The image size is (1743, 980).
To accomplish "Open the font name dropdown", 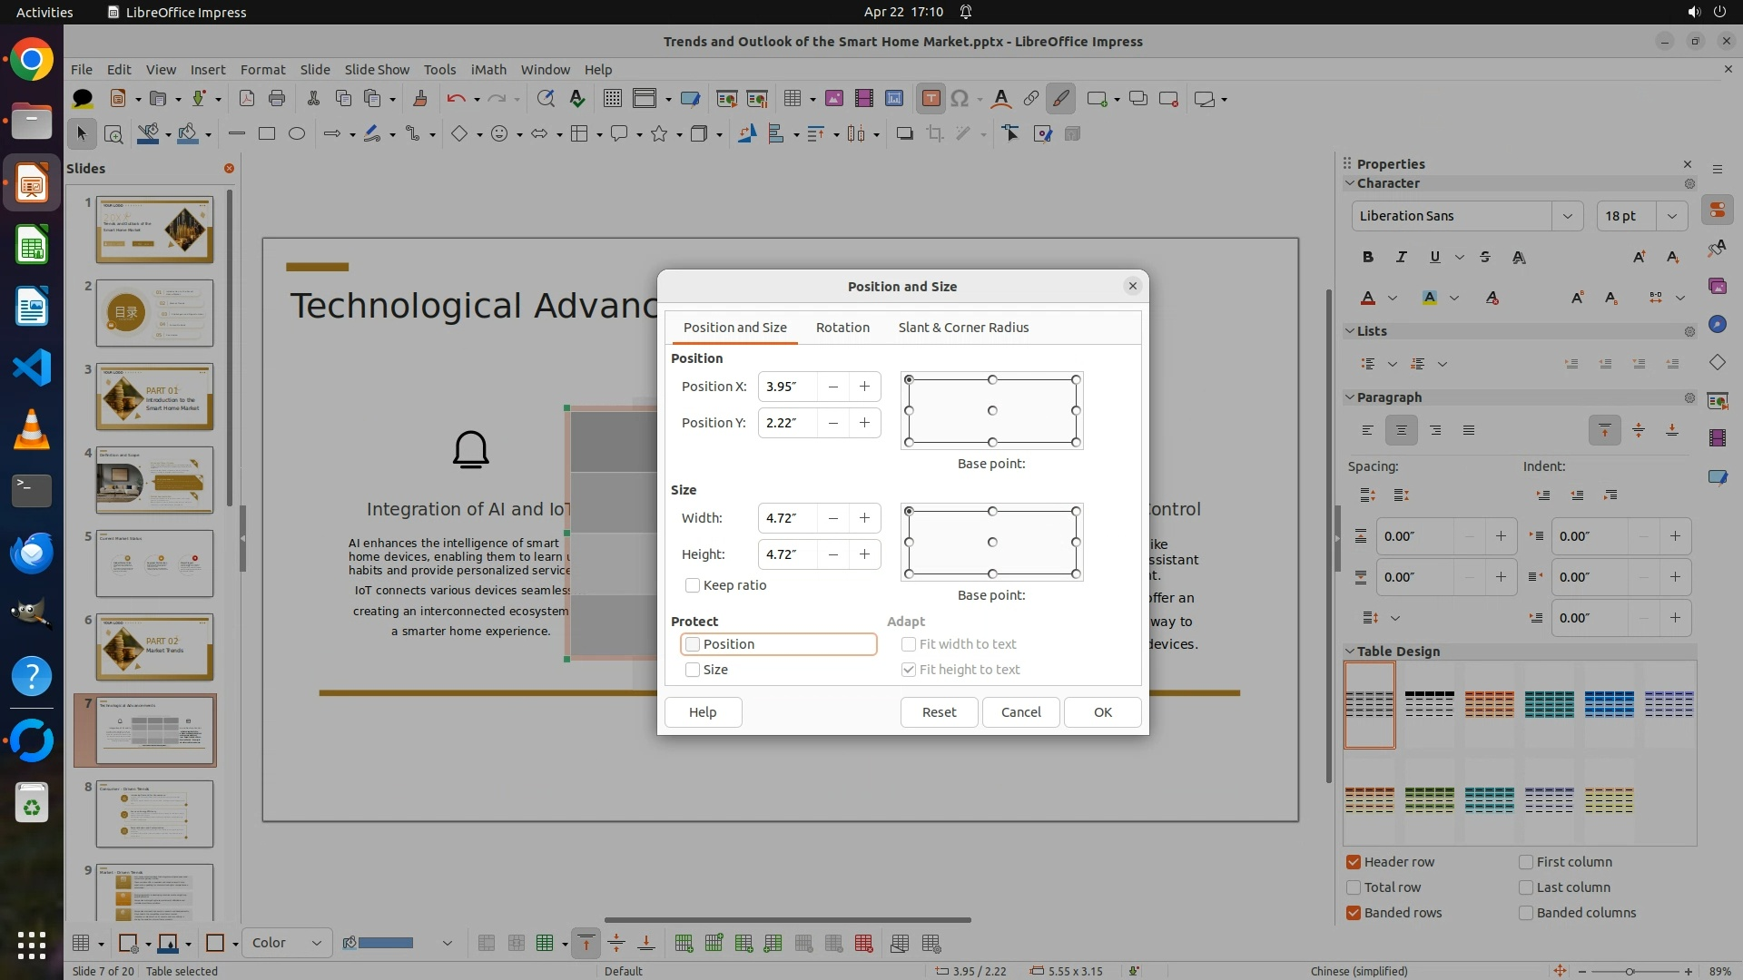I will click(x=1567, y=216).
